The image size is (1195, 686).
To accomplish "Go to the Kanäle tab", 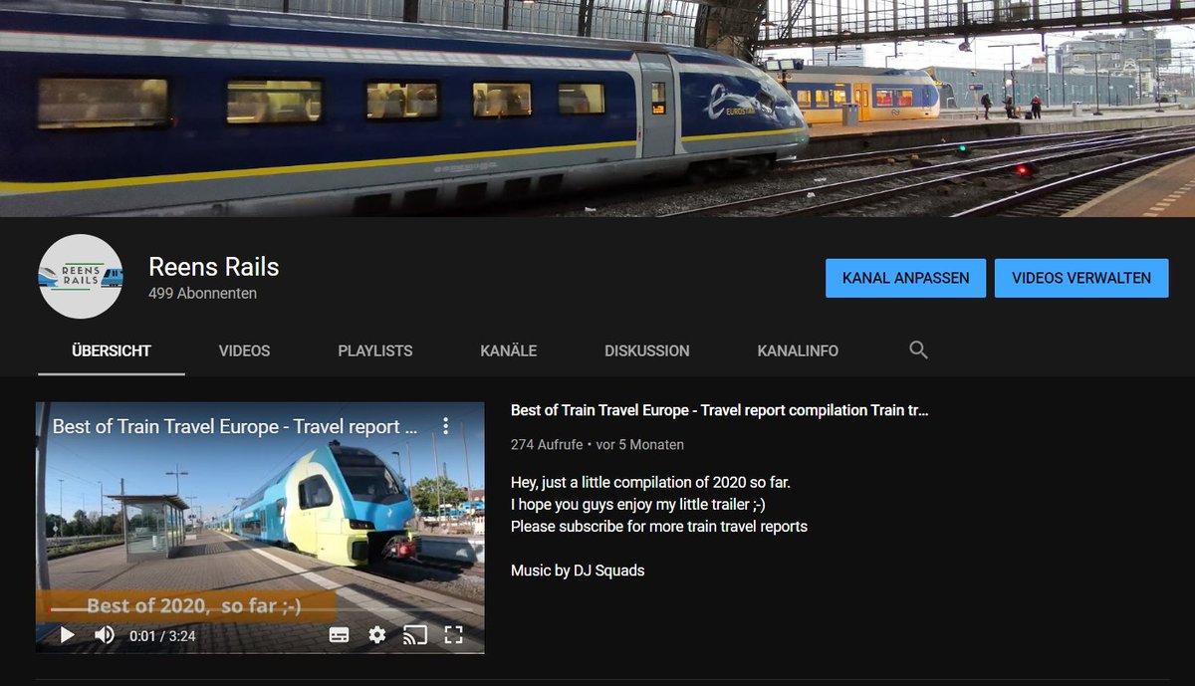I will (x=509, y=350).
